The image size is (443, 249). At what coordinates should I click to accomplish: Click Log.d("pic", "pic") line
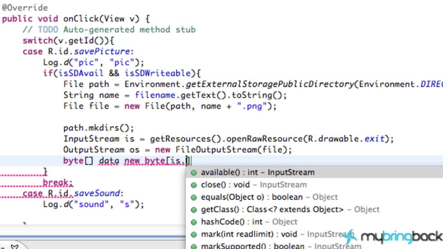(x=93, y=63)
